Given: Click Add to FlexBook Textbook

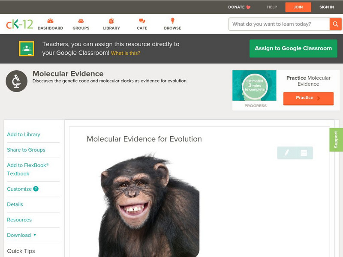Looking at the screenshot, I should point(28,169).
